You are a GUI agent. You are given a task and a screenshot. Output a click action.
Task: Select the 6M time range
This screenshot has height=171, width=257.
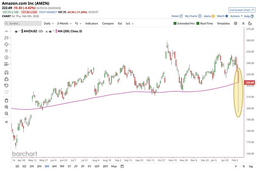click(x=54, y=166)
